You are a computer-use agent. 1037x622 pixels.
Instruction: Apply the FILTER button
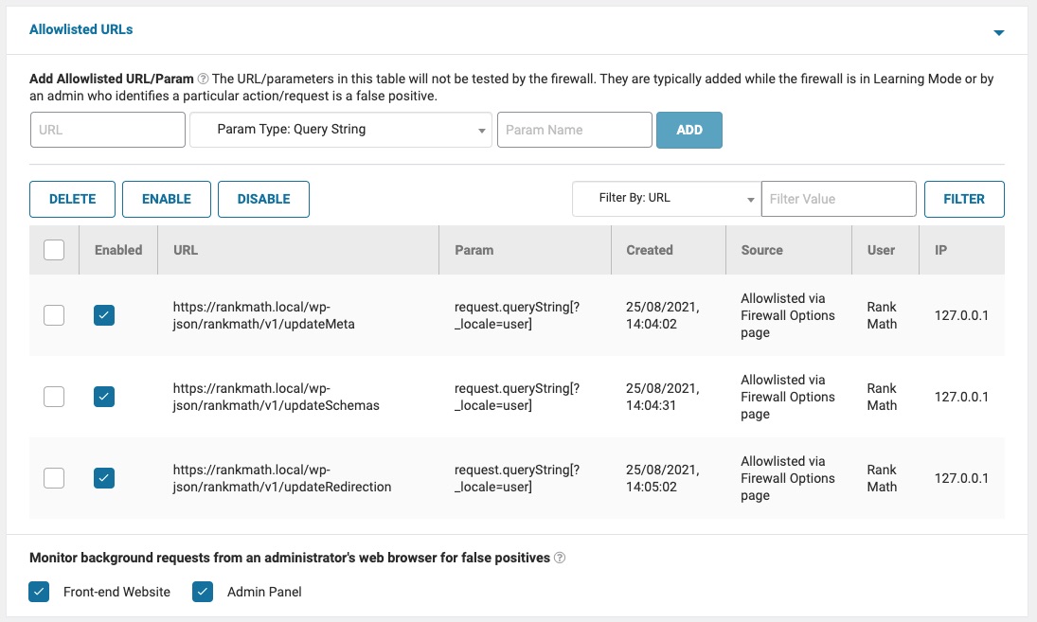pos(964,199)
